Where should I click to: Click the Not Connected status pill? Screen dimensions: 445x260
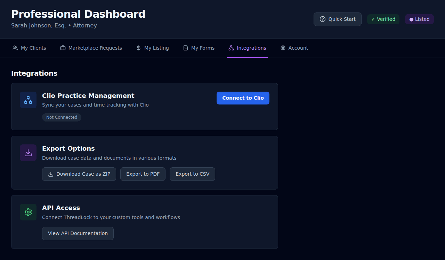62,117
